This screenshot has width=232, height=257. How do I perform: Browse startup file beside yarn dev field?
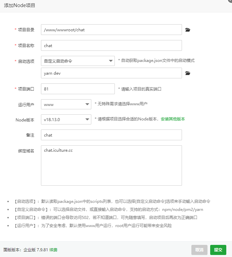tap(188, 73)
